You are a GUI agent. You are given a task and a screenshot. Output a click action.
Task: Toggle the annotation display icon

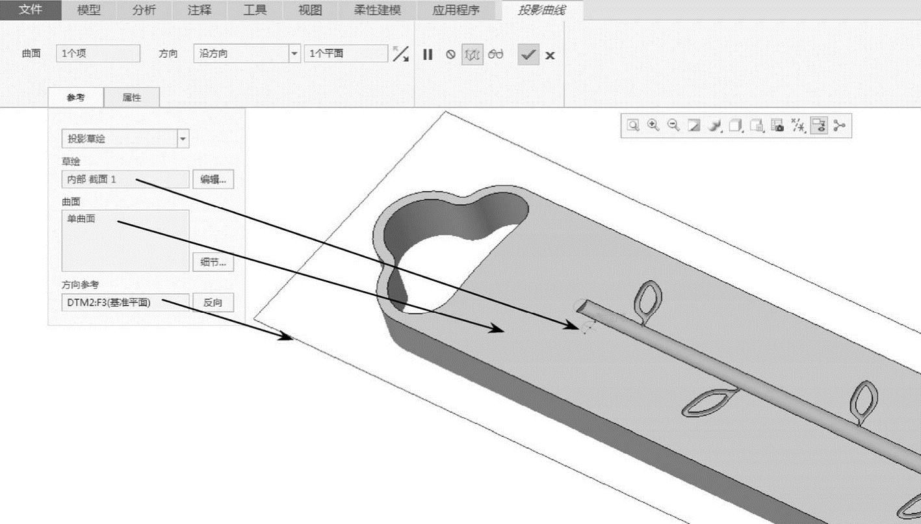click(x=818, y=125)
